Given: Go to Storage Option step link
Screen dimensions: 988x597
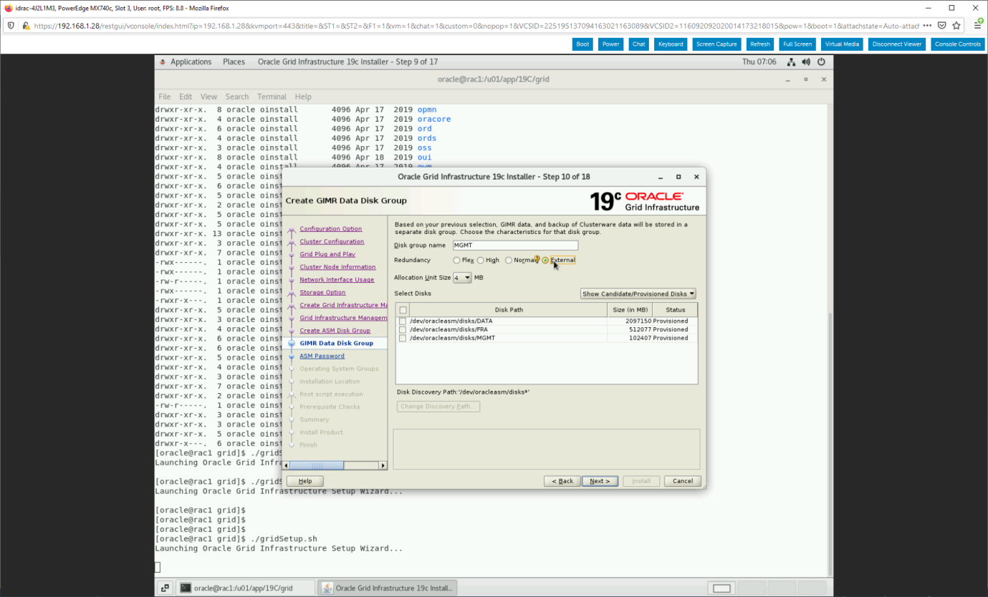Looking at the screenshot, I should tap(322, 293).
